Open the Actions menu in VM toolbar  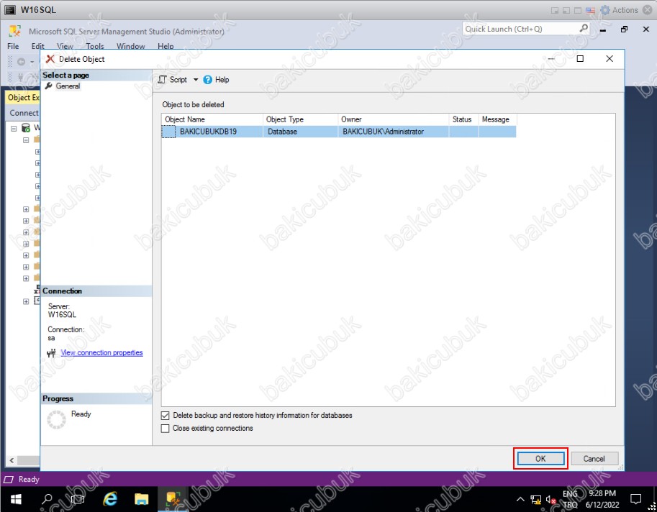point(625,10)
